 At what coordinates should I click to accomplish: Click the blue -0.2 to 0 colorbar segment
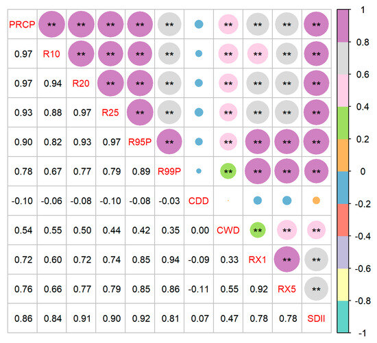point(343,188)
